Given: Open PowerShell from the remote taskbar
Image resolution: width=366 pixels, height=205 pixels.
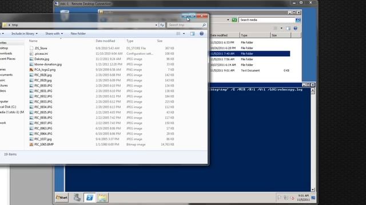Looking at the screenshot, I should 90,198.
